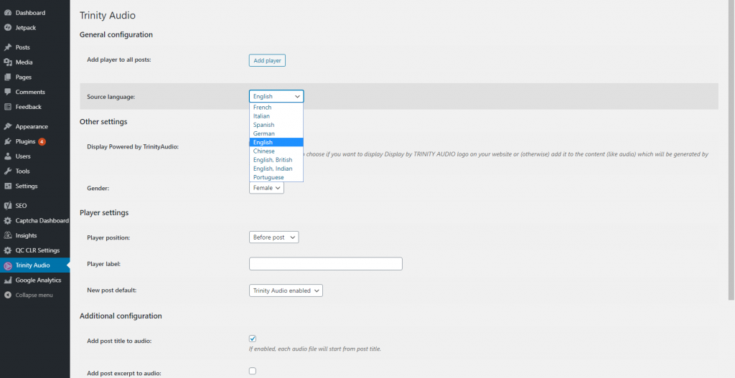
Task: Click the Comments speech bubble icon
Action: (x=7, y=92)
